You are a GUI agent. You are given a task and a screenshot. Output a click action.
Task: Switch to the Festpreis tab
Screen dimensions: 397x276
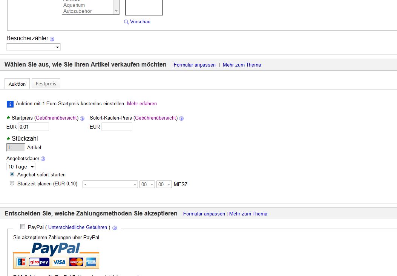46,83
